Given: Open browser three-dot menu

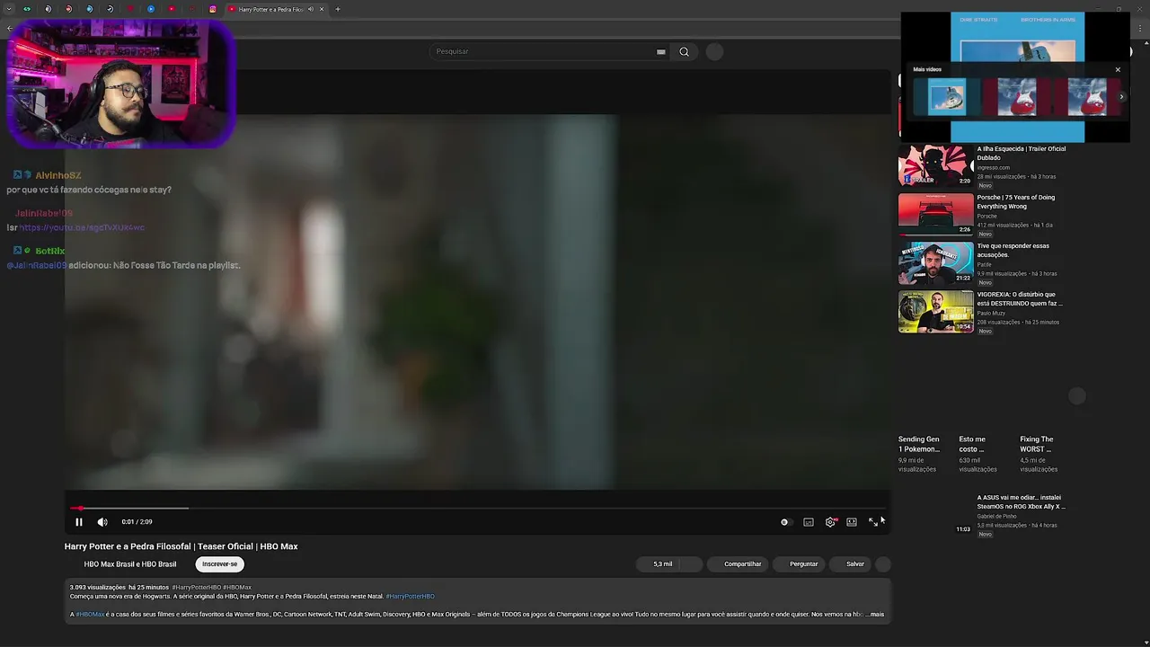Looking at the screenshot, I should [x=1140, y=29].
